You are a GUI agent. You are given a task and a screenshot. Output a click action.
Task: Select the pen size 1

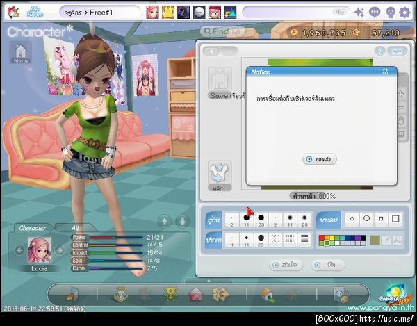coord(232,240)
